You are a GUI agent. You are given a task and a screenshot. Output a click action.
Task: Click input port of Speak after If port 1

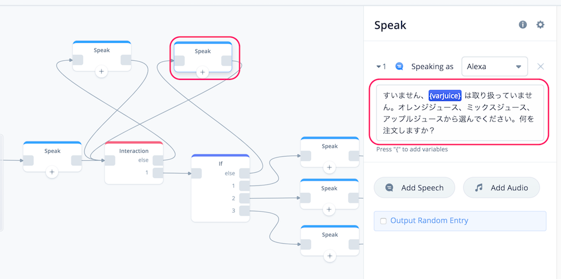coord(306,156)
